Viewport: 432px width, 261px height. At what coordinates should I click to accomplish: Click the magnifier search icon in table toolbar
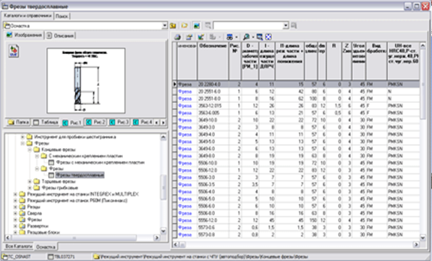pos(246,37)
